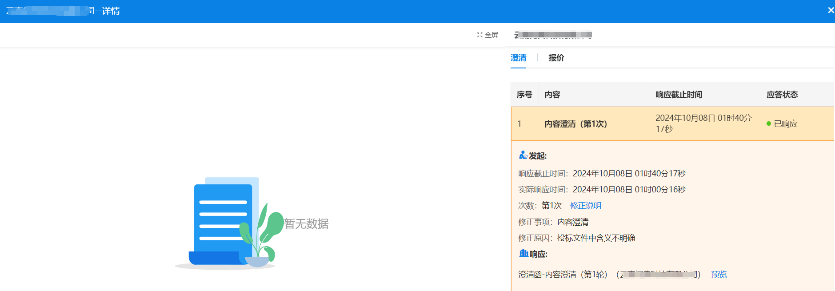Viewport: 835px width, 291px height.
Task: Click the 修正事项 value 内容澄清
Action: [573, 222]
